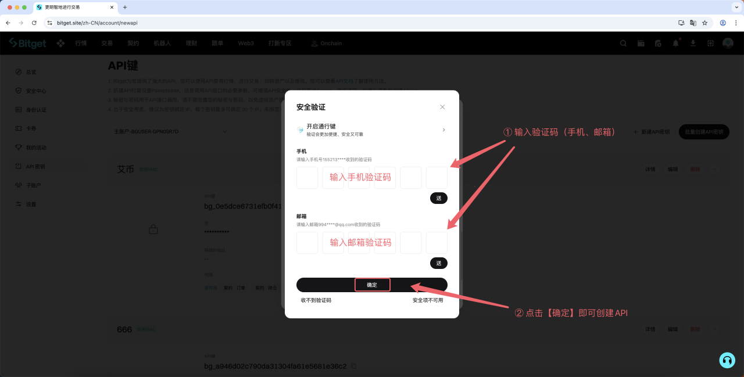Screen dimensions: 744x377
Task: Open the notifications bell icon
Action: 675,44
